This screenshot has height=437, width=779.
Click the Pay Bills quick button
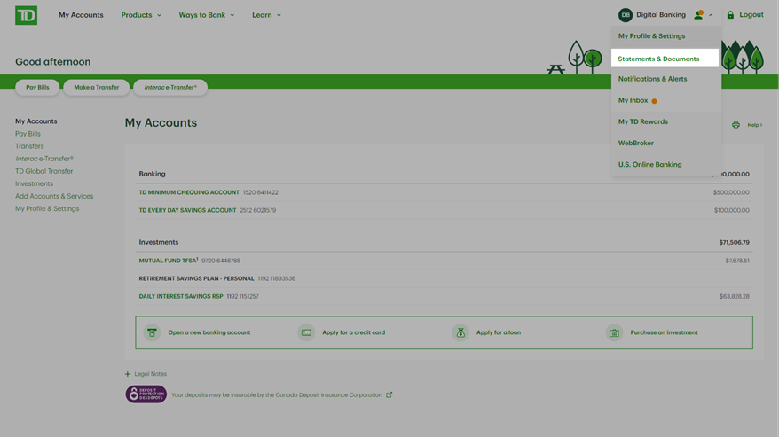point(37,87)
